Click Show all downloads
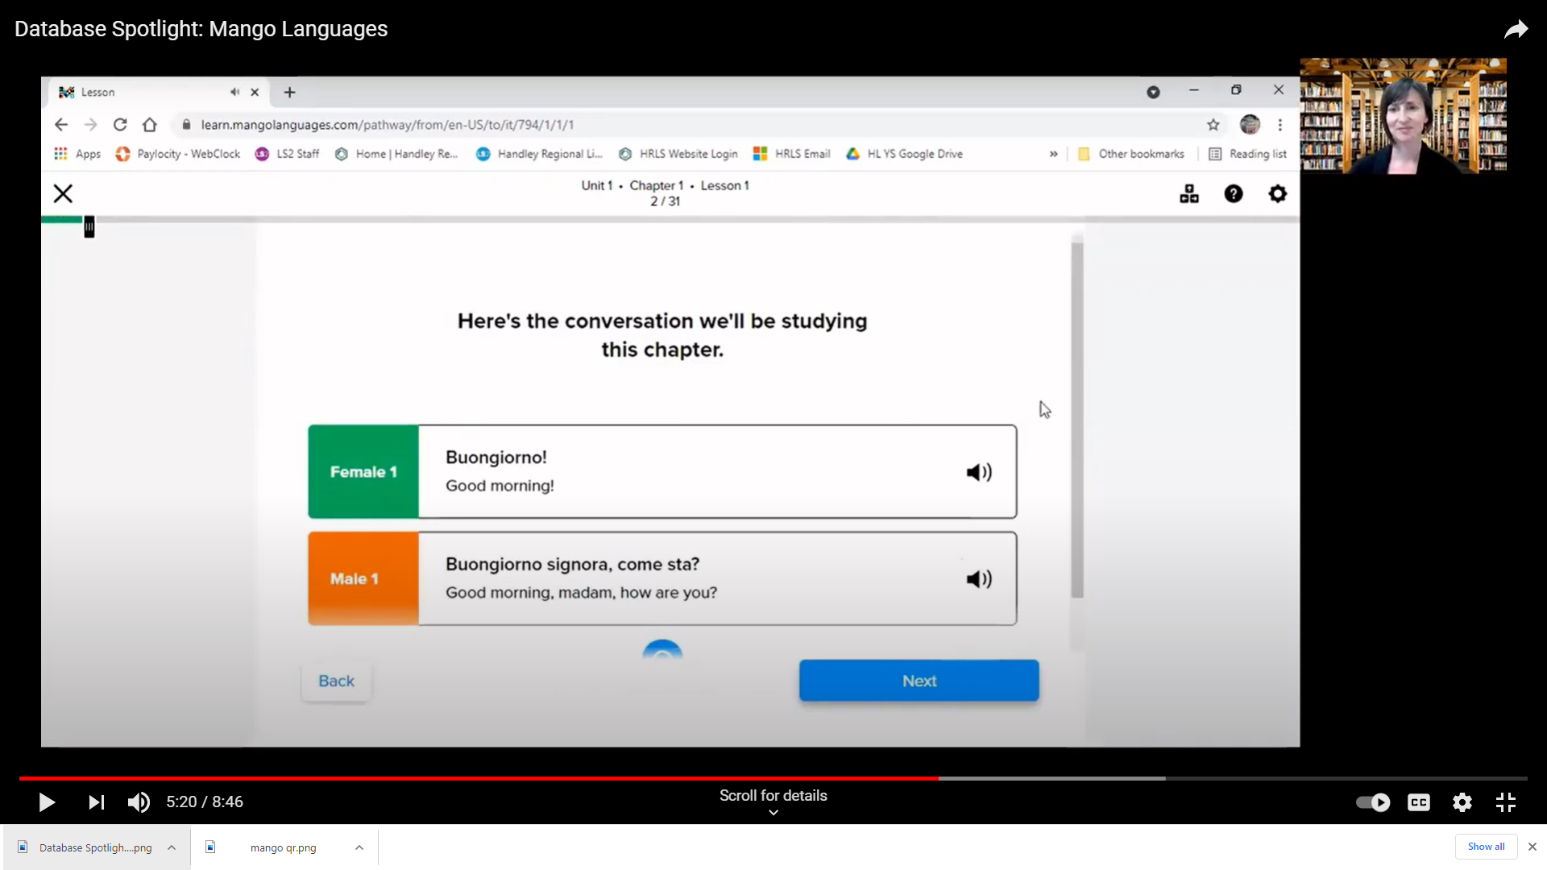Viewport: 1547px width, 870px height. 1486,847
